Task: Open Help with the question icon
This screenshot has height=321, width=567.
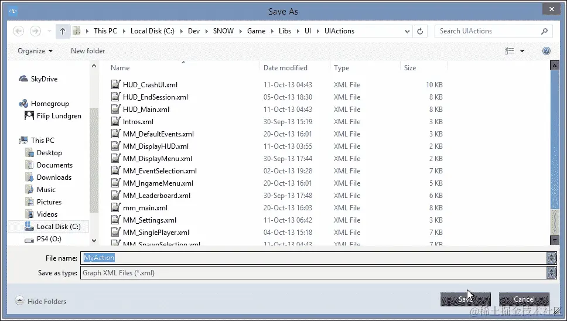Action: [546, 51]
